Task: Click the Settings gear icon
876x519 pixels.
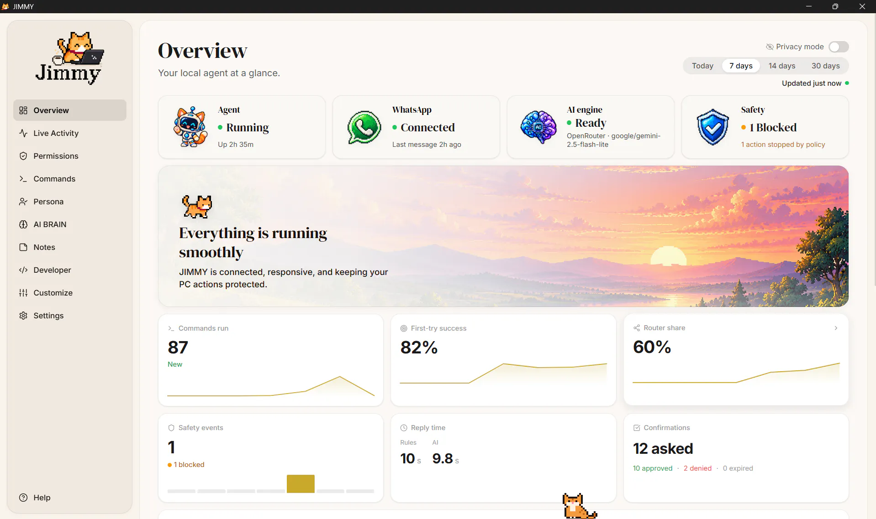Action: click(23, 316)
